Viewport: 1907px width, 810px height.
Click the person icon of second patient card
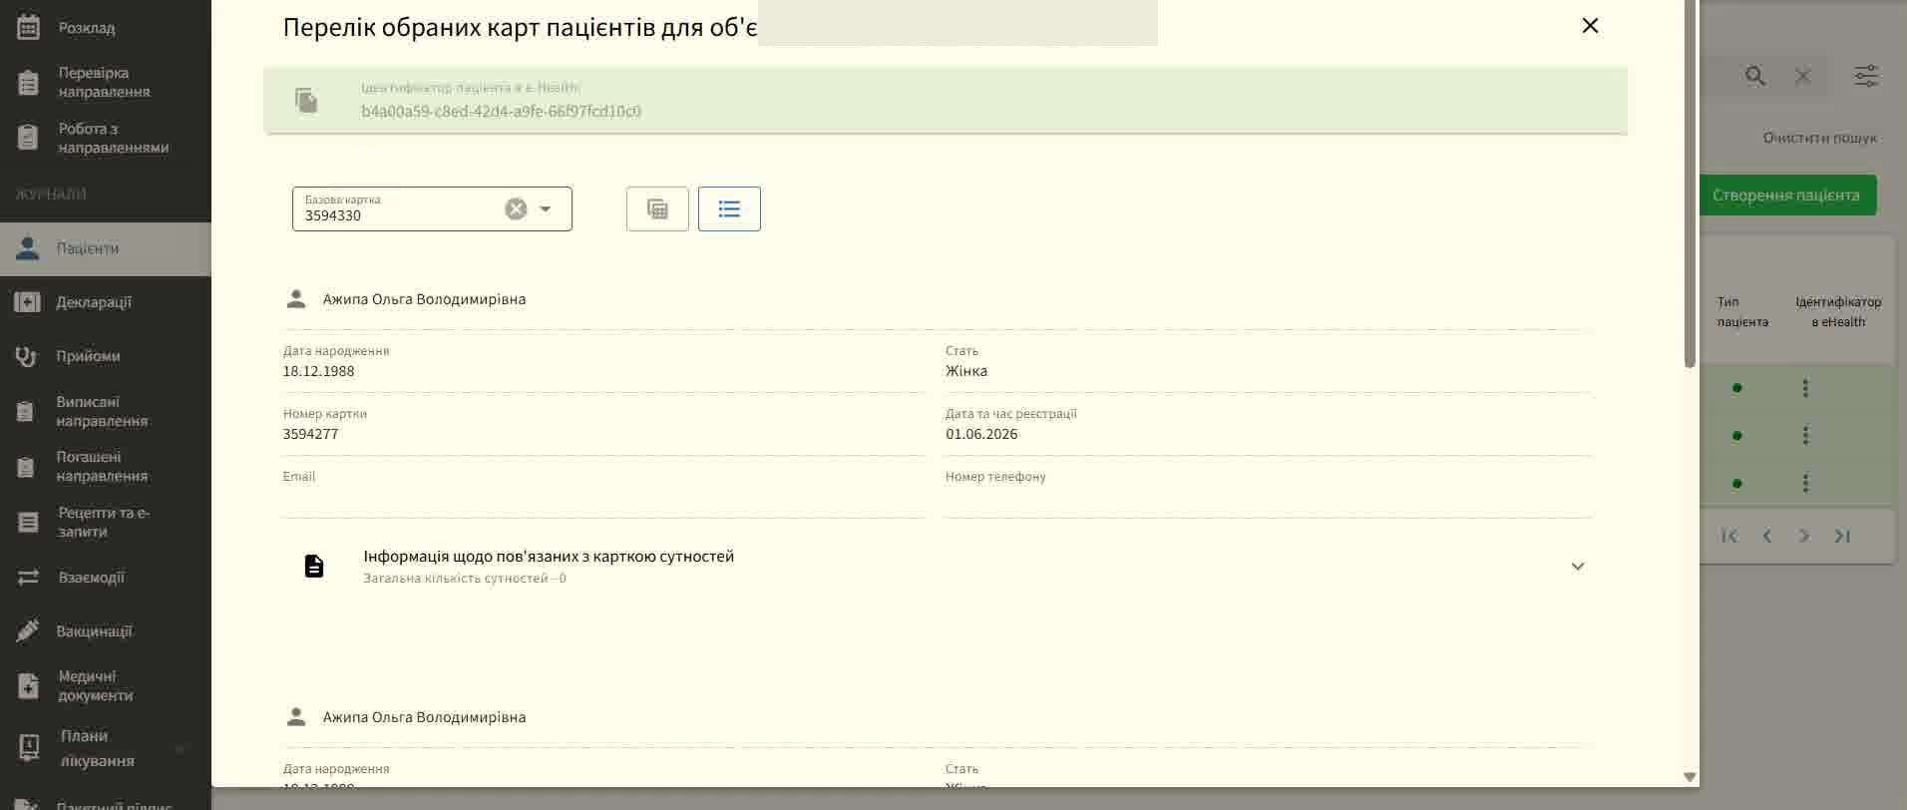(296, 717)
